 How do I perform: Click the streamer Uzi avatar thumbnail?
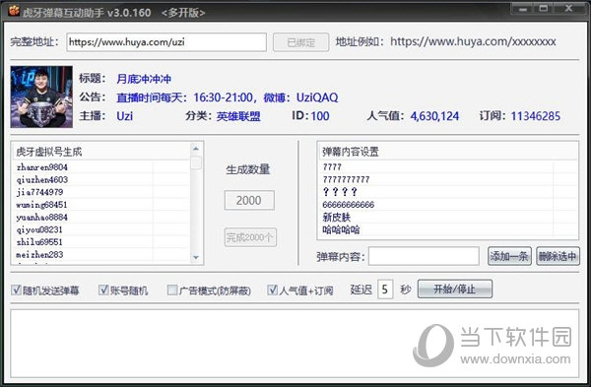click(41, 97)
